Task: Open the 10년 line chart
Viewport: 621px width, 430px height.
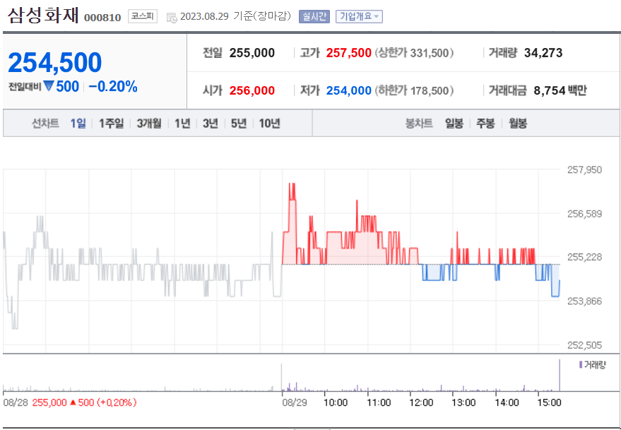Action: pos(269,124)
